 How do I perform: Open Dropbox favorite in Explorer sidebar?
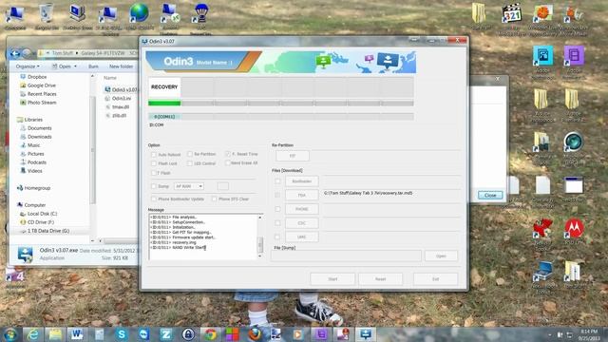coord(37,77)
